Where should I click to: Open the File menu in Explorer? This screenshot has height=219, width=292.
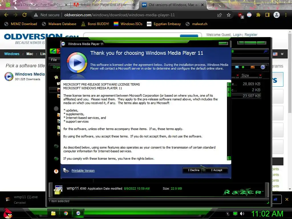point(54,60)
